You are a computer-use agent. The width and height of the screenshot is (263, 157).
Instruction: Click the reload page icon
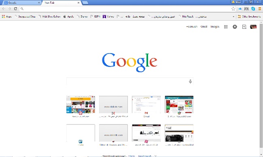coord(15,9)
